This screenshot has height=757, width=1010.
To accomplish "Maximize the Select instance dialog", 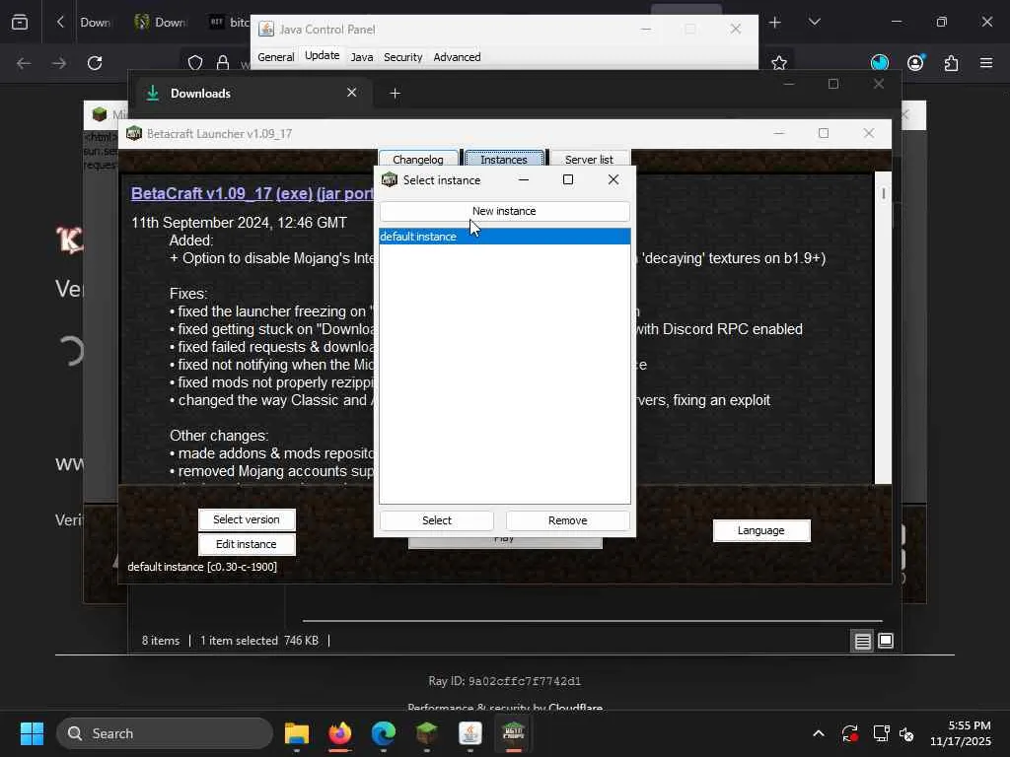I will pyautogui.click(x=568, y=179).
